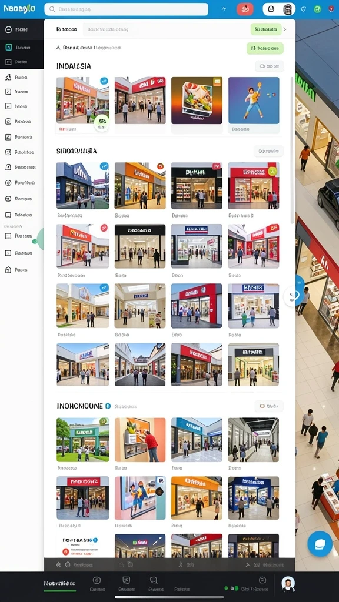
Task: Open gray dropdown beside first section heading
Action: point(270,66)
